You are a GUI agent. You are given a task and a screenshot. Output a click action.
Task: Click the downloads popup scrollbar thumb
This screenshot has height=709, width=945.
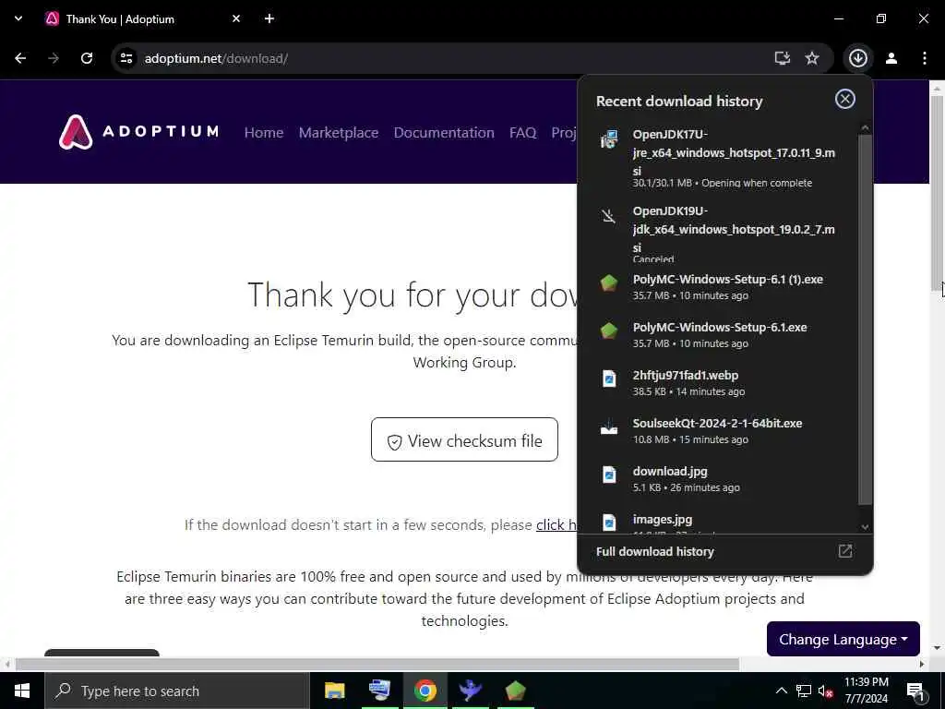tap(865, 319)
